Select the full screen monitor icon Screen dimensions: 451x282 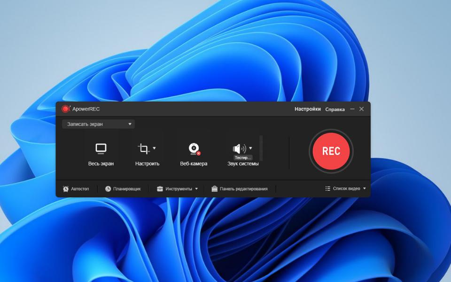click(x=101, y=149)
